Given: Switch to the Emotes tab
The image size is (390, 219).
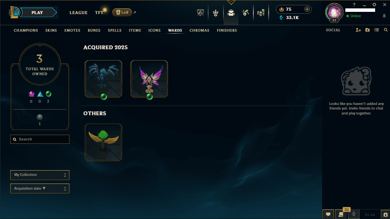Looking at the screenshot, I should (x=72, y=30).
